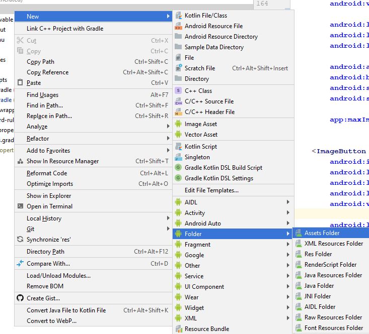The width and height of the screenshot is (369, 334).
Task: Choose Find Usages menu entry
Action: [x=94, y=95]
